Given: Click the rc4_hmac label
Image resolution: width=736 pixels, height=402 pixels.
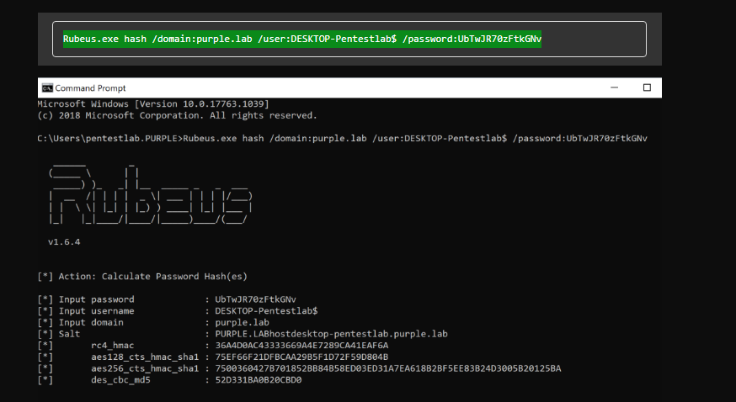Looking at the screenshot, I should [x=113, y=346].
